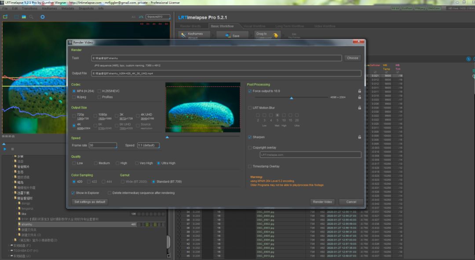
Task: Start rendering with the Render Video button
Action: click(x=322, y=202)
